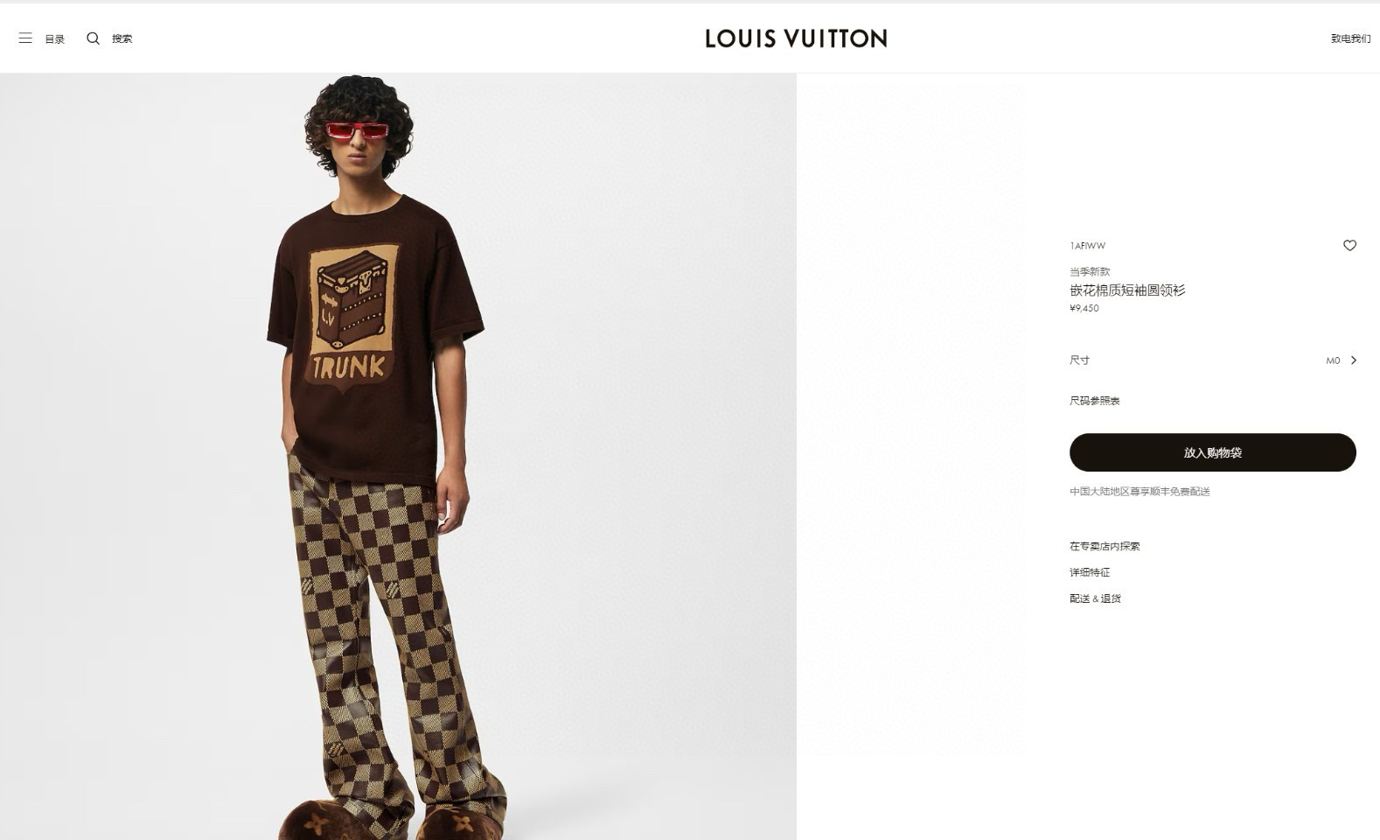Viewport: 1380px width, 840px height.
Task: Add item to wishlist with heart icon
Action: (1349, 246)
